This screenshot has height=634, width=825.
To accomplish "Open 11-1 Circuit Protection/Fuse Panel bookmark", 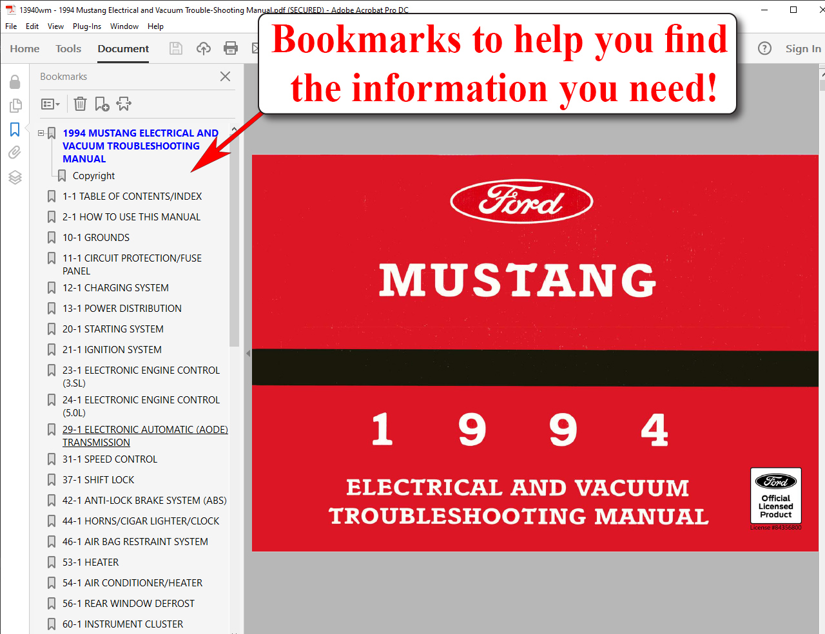I will click(132, 264).
